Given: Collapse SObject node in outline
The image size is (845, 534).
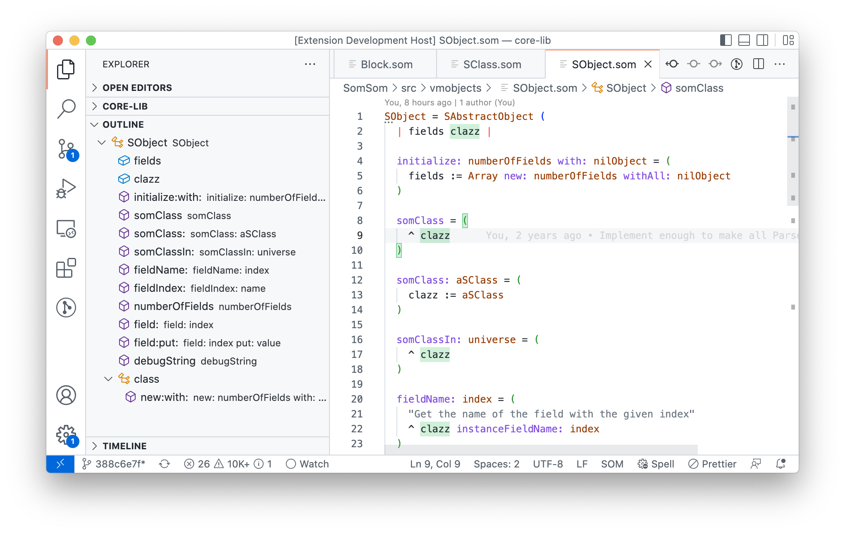Looking at the screenshot, I should [102, 143].
